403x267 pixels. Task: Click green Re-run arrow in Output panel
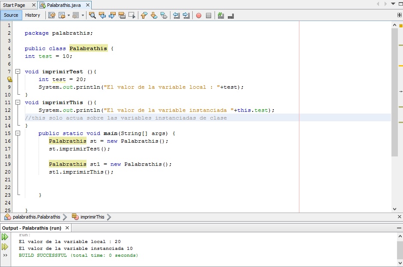5,237
